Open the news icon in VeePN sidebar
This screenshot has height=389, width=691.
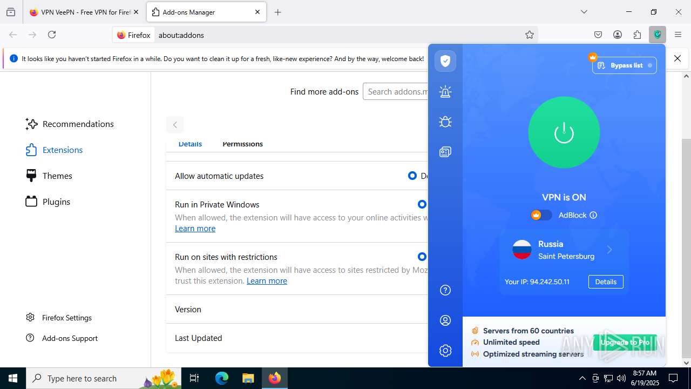click(445, 152)
